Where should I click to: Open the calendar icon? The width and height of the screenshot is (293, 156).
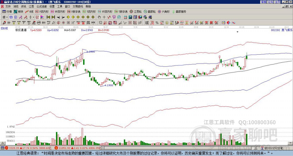(125, 17)
